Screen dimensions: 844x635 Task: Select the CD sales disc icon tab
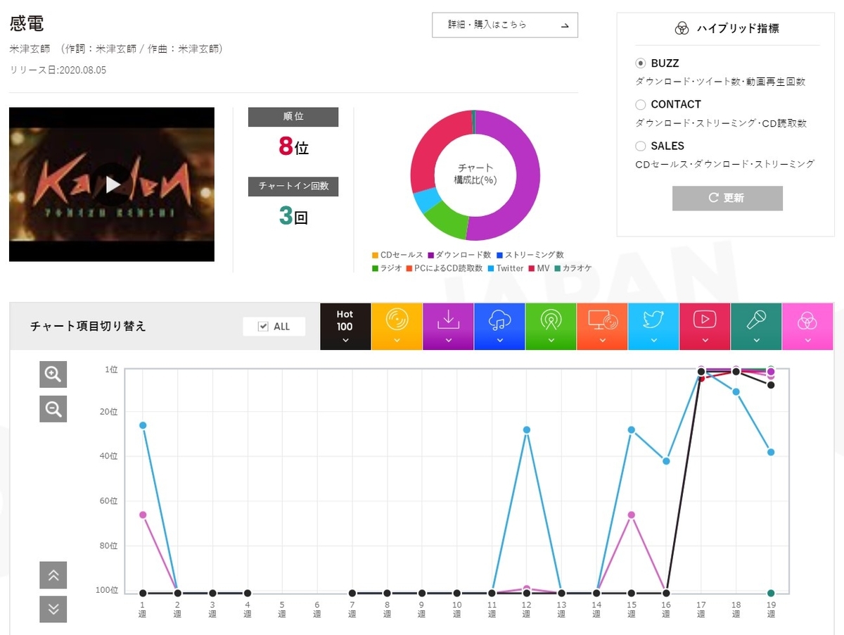point(397,327)
